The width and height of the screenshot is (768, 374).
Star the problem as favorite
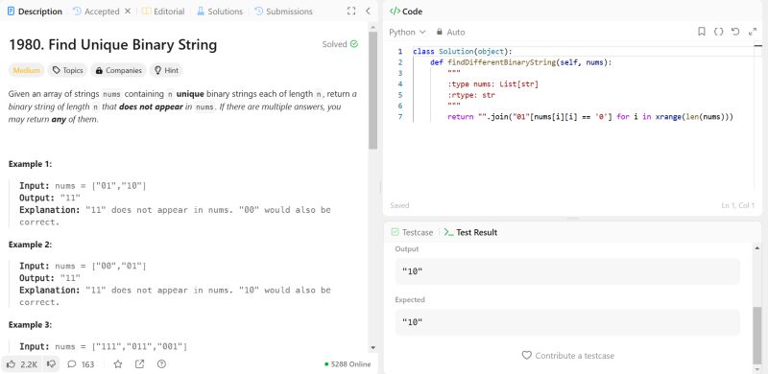[117, 364]
